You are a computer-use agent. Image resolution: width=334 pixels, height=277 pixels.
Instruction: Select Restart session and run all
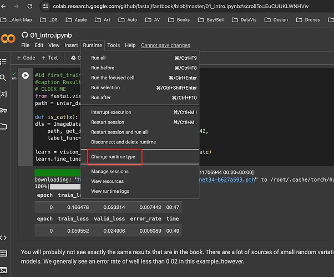pyautogui.click(x=119, y=132)
